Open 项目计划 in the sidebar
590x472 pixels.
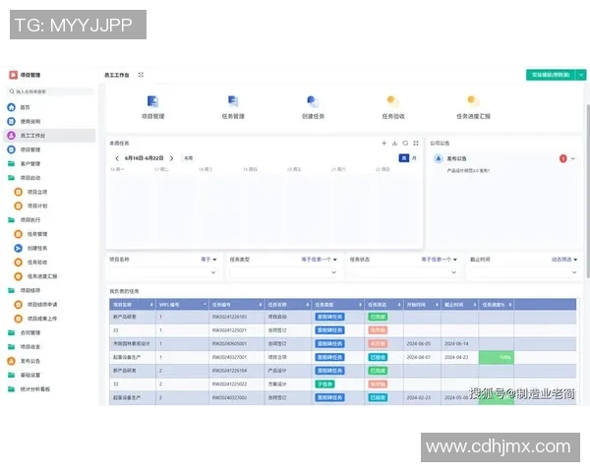[x=30, y=206]
